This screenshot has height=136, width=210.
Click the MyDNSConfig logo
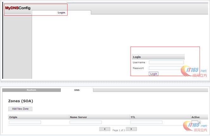18,8
